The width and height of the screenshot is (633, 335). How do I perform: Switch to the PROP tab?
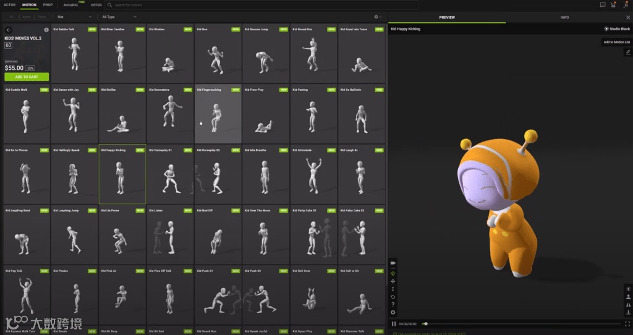tap(48, 5)
